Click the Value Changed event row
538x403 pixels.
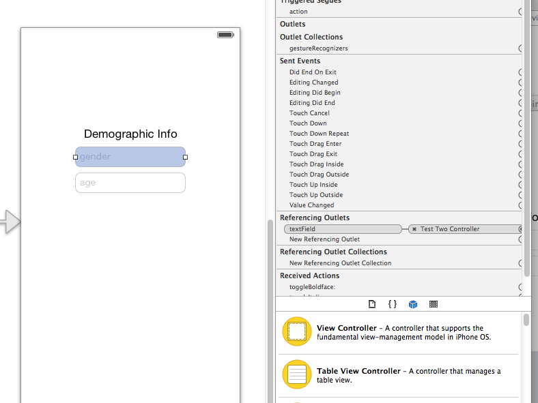[x=399, y=205]
